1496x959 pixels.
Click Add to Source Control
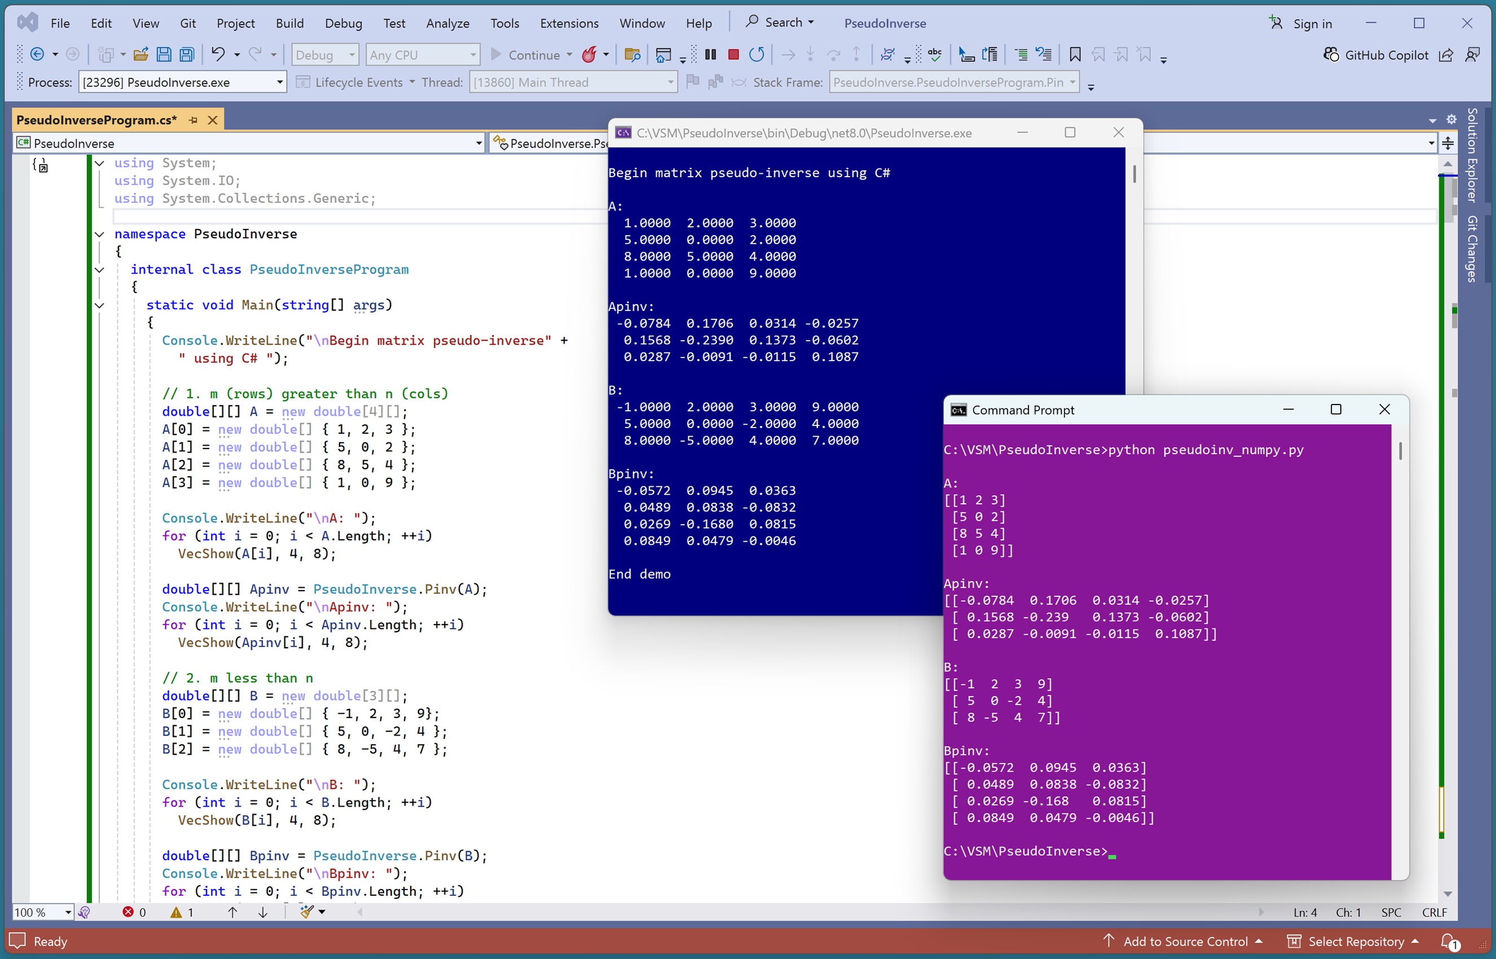[x=1185, y=942]
